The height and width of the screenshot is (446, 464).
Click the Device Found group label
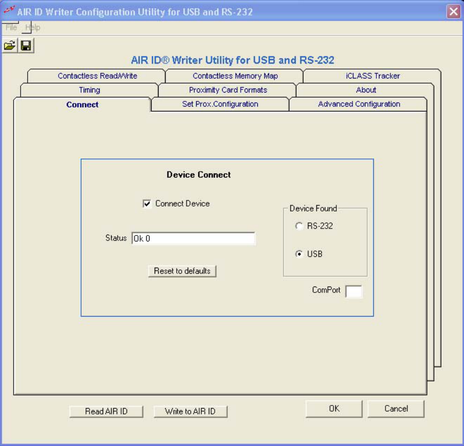tap(313, 208)
